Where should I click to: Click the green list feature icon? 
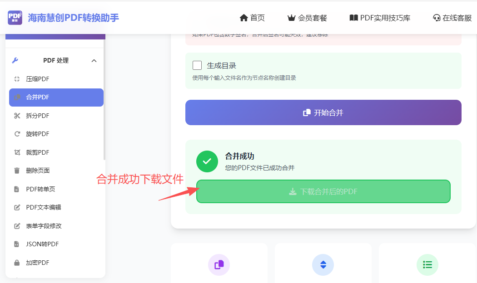pos(427,265)
